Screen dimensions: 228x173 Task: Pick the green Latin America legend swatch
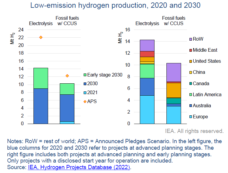[190, 95]
